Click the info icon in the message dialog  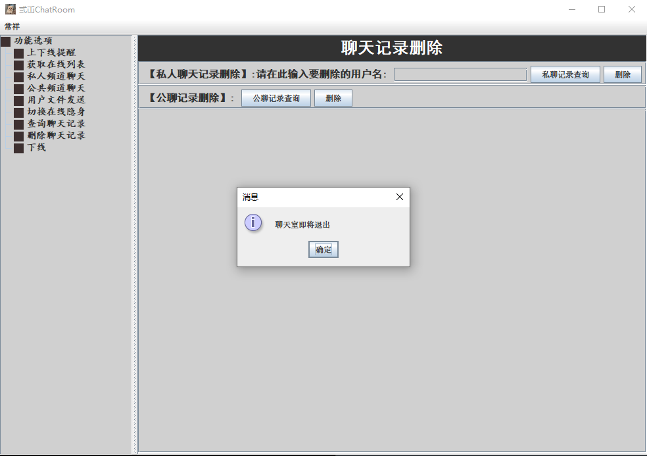coord(253,222)
